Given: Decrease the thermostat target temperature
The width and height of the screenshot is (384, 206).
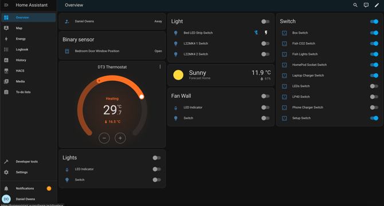Looking at the screenshot, I should pyautogui.click(x=104, y=138).
